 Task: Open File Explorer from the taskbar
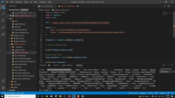click(x=60, y=96)
